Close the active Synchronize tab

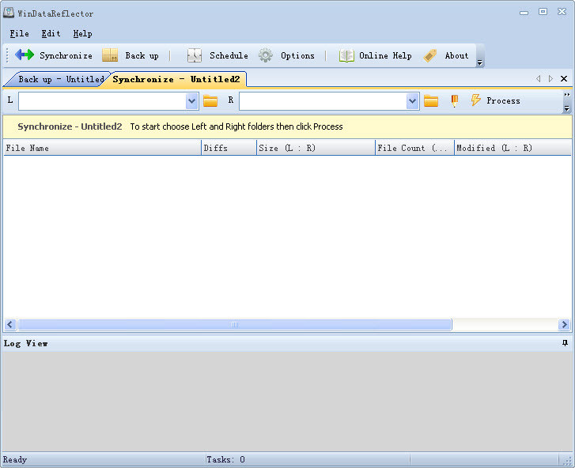564,79
